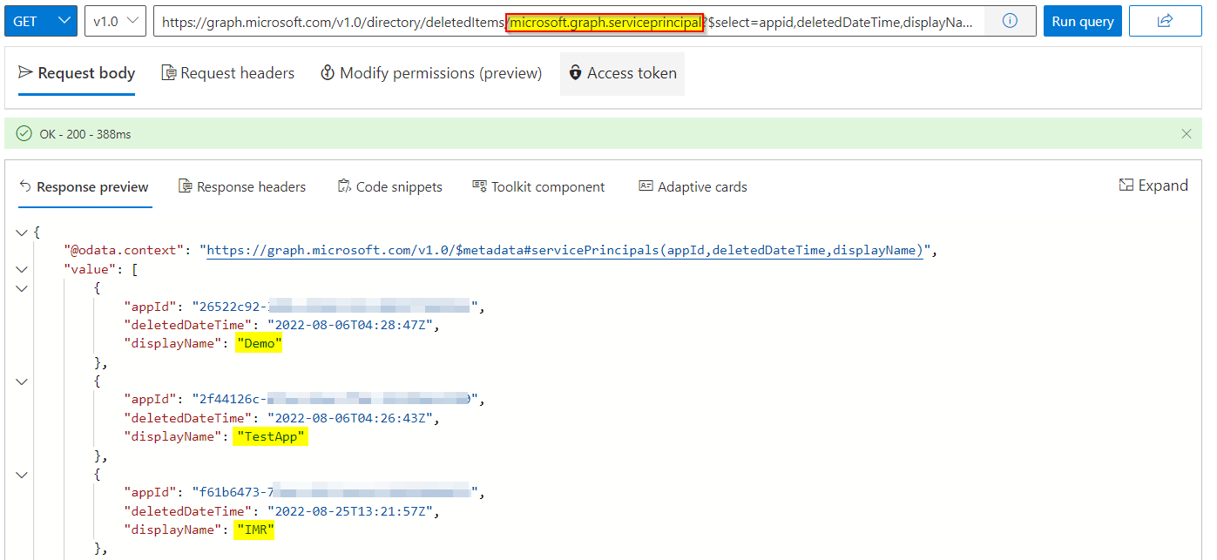Open the @odata.context metadata link
This screenshot has height=560, width=1217.
pyautogui.click(x=565, y=251)
